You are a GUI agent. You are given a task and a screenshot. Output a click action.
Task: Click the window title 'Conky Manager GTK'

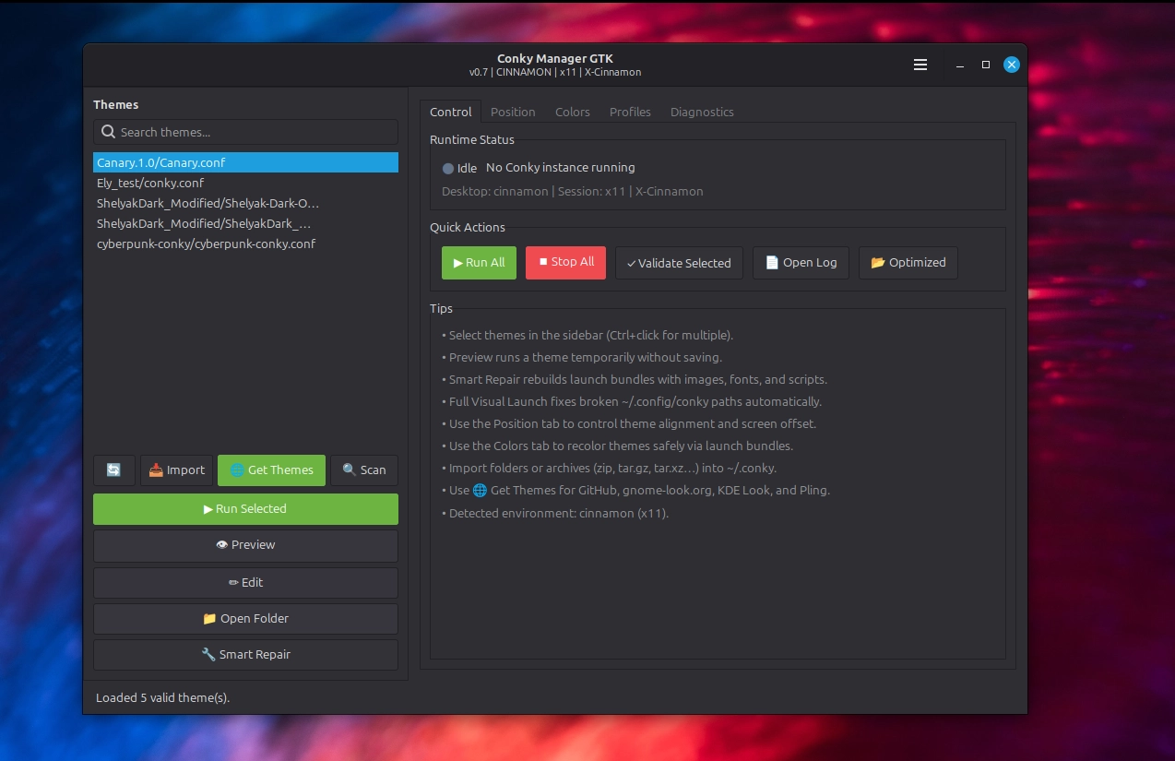click(x=555, y=59)
